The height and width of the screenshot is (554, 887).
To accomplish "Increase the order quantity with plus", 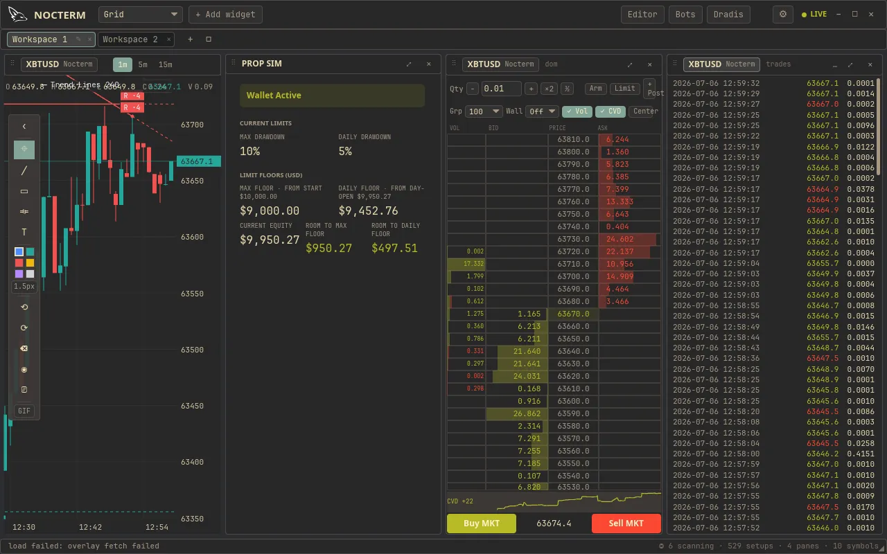I will tap(531, 89).
